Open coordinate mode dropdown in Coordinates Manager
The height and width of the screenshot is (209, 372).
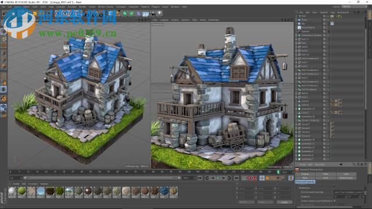tap(246, 202)
